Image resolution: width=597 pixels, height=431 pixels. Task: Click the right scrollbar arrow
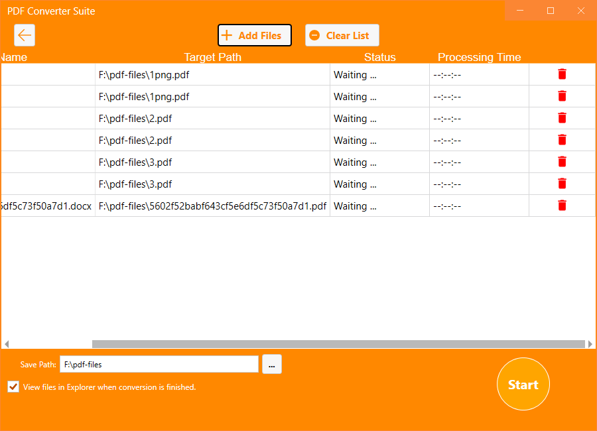pos(591,343)
